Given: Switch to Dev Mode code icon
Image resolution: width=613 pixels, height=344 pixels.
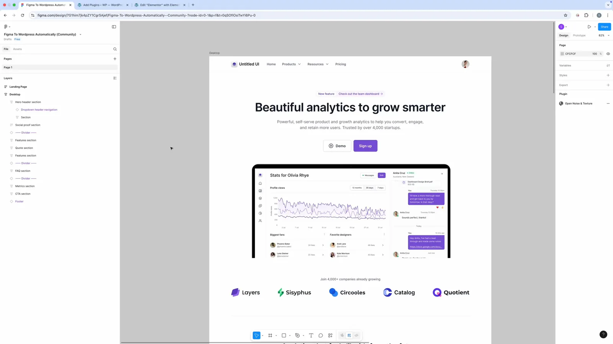Looking at the screenshot, I should click(357, 336).
